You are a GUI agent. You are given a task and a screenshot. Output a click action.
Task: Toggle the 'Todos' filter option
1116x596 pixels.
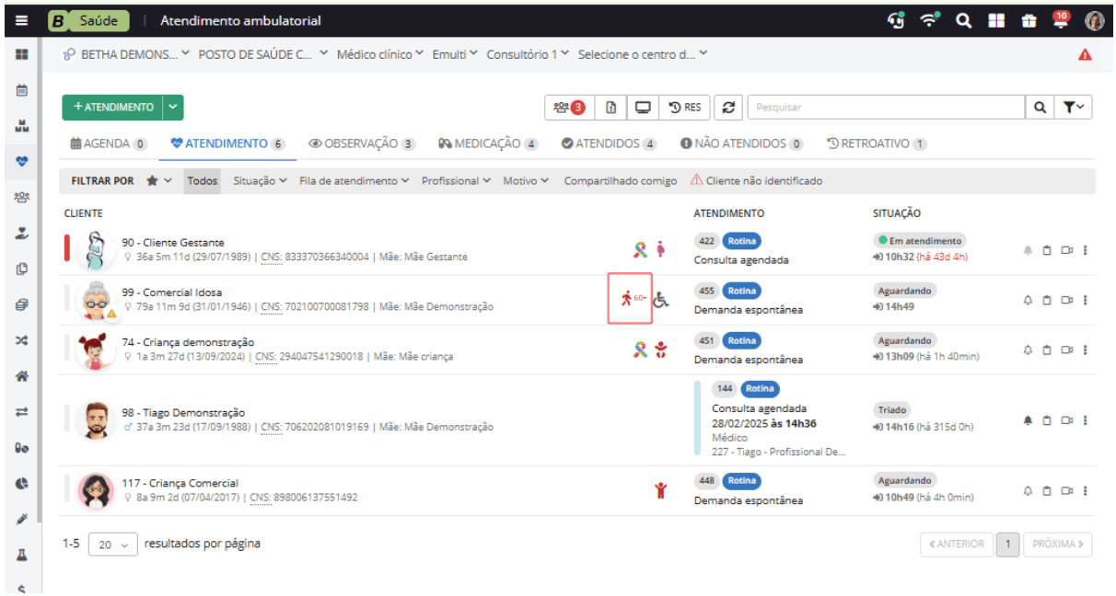coord(203,181)
